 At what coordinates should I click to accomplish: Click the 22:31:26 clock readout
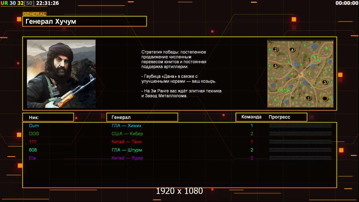coord(47,3)
